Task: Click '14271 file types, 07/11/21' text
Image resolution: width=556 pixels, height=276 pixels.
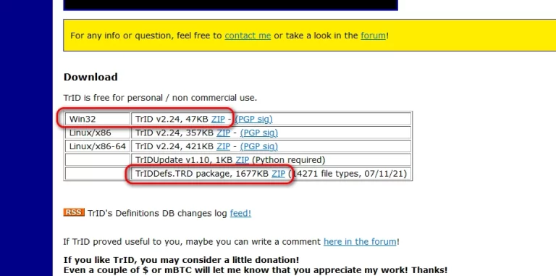Action: coord(349,173)
